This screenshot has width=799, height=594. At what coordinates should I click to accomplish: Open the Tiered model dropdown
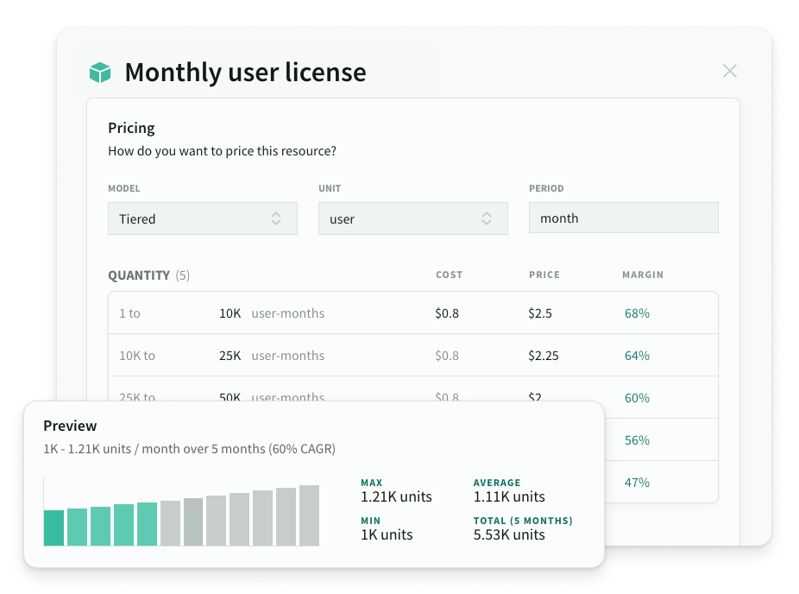[x=202, y=218]
